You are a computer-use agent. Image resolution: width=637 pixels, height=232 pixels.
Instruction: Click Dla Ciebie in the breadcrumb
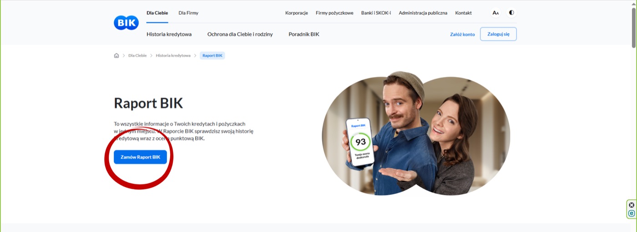click(x=137, y=55)
